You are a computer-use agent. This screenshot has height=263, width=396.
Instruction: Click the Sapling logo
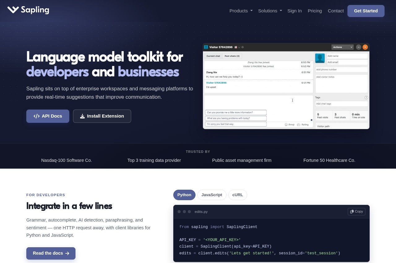pyautogui.click(x=28, y=10)
